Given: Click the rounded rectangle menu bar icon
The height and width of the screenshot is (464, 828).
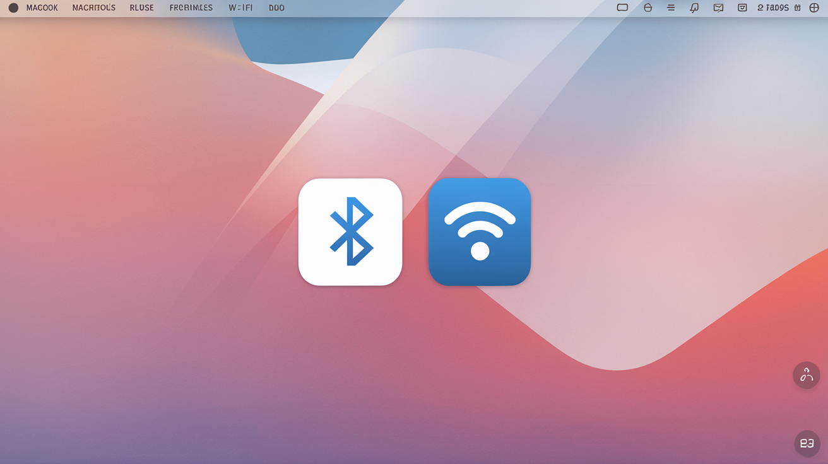Looking at the screenshot, I should click(x=622, y=8).
